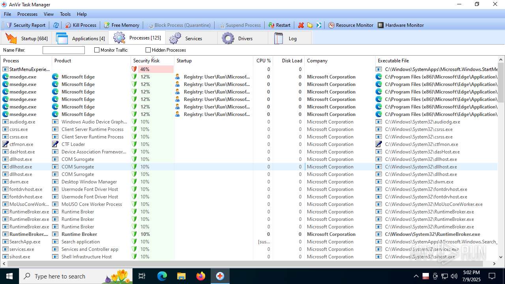Viewport: 505px width, 284px height.
Task: Click the red X delete icon
Action: pos(301,25)
